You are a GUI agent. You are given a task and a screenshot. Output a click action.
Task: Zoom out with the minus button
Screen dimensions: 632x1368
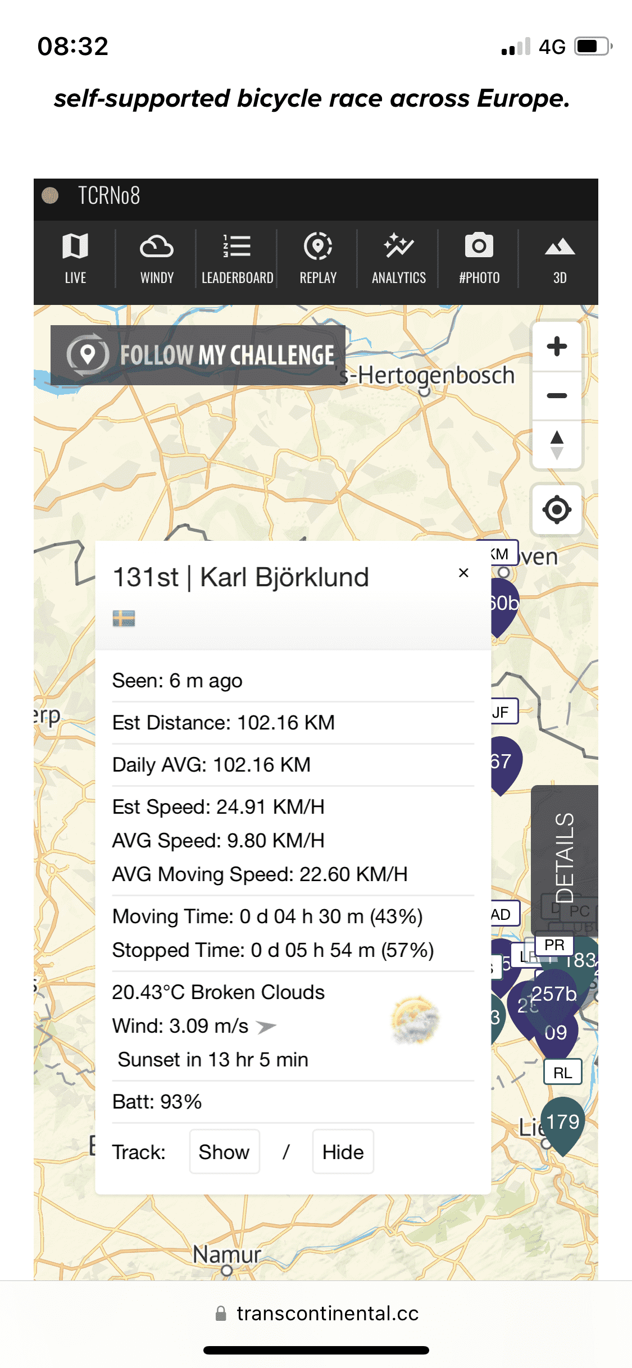coord(557,395)
